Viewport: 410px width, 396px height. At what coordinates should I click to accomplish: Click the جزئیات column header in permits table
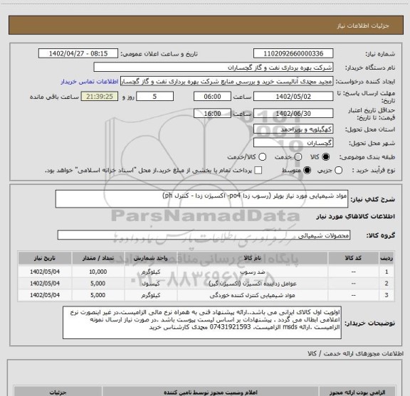tap(58, 392)
